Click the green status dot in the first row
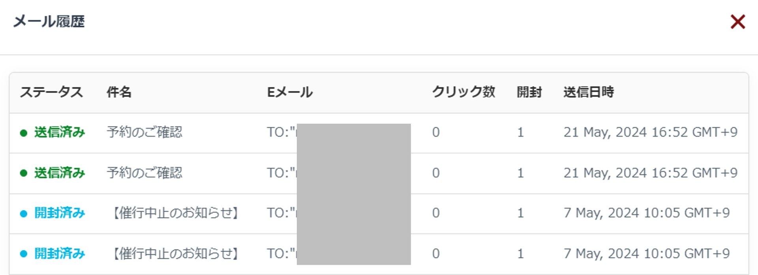758x275 pixels. (24, 133)
